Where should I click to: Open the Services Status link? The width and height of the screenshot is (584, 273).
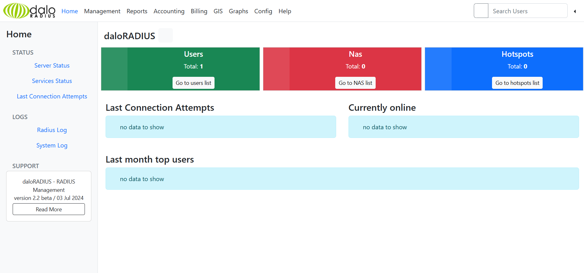coord(52,81)
